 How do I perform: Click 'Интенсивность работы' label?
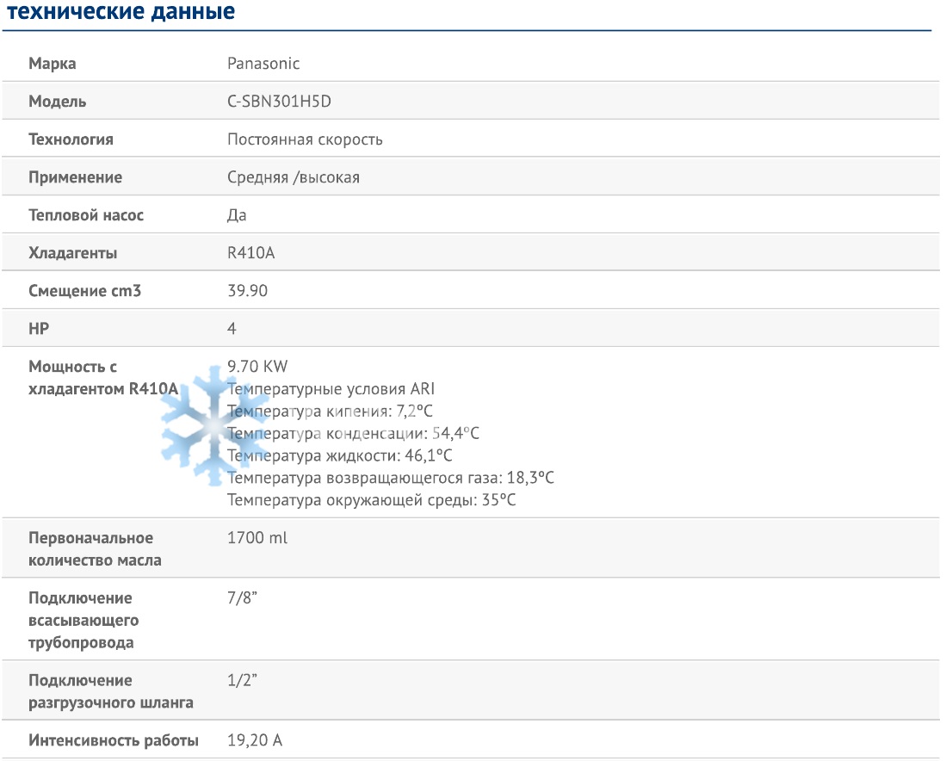114,740
